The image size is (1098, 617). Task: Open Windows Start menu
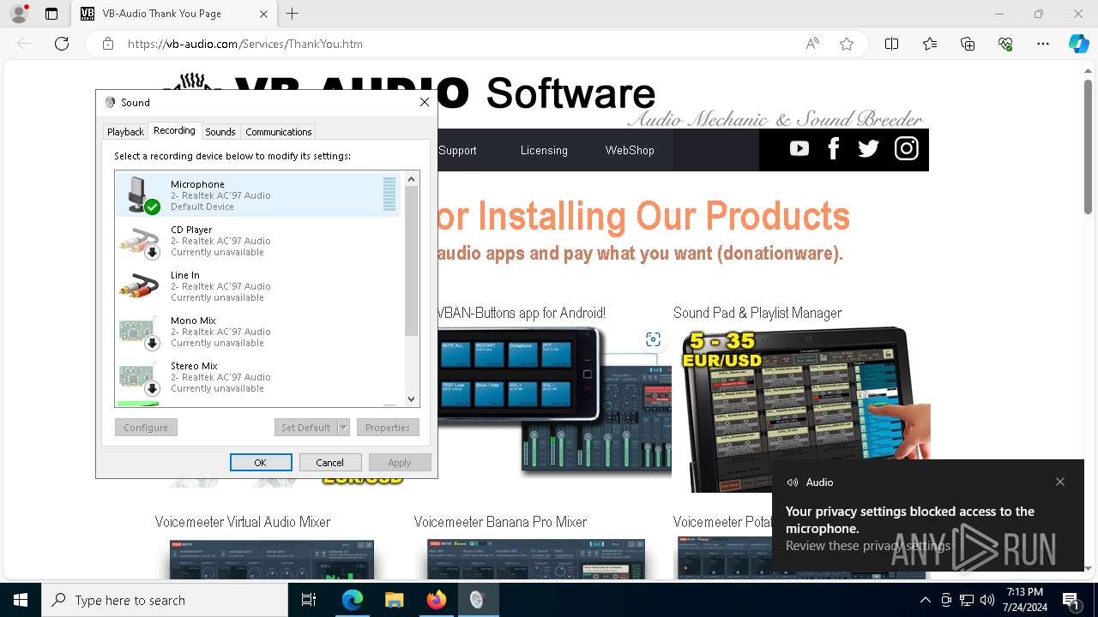[21, 600]
